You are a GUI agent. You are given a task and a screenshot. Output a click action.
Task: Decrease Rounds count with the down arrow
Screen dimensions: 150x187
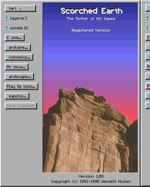pos(6,29)
